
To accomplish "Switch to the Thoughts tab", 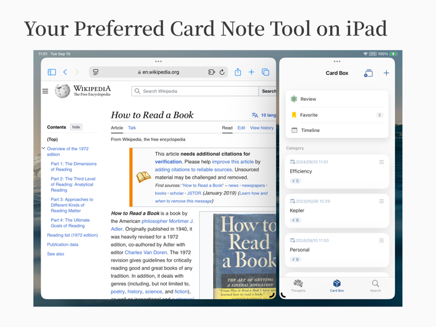I will pyautogui.click(x=298, y=285).
